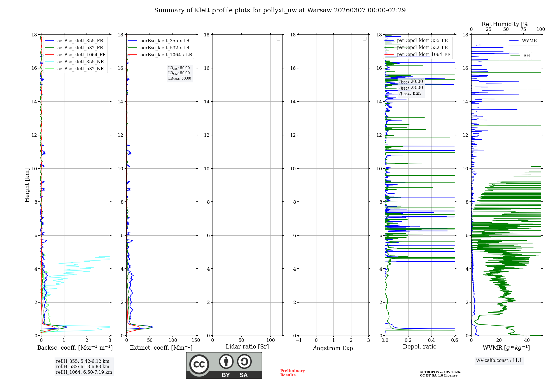560x381 pixels.
Task: Click the Preliminary Results red text
Action: 292,373
